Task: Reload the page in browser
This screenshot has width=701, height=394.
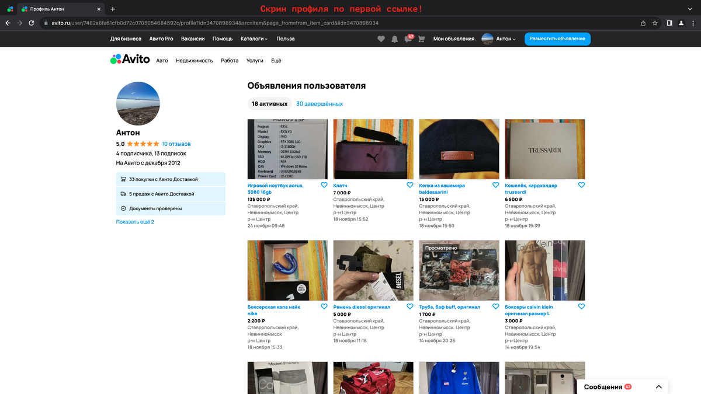Action: 33,23
